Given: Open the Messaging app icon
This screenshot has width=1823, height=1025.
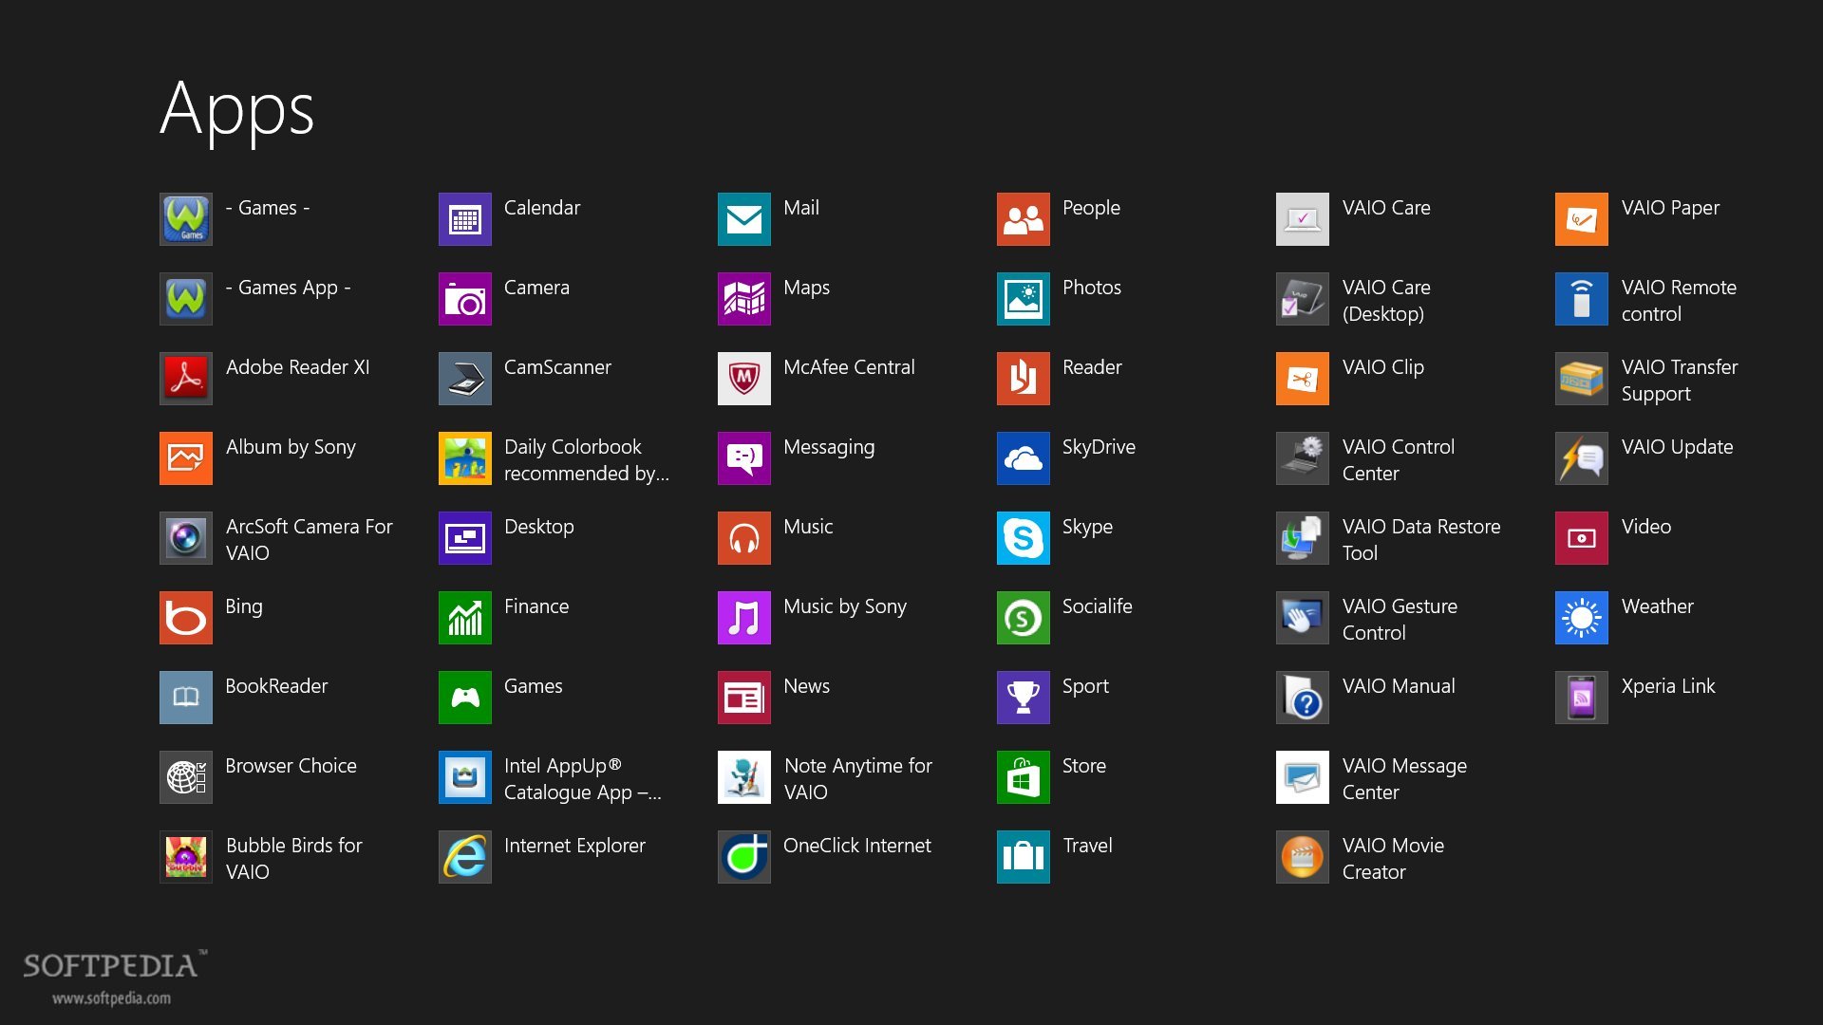Looking at the screenshot, I should (744, 458).
